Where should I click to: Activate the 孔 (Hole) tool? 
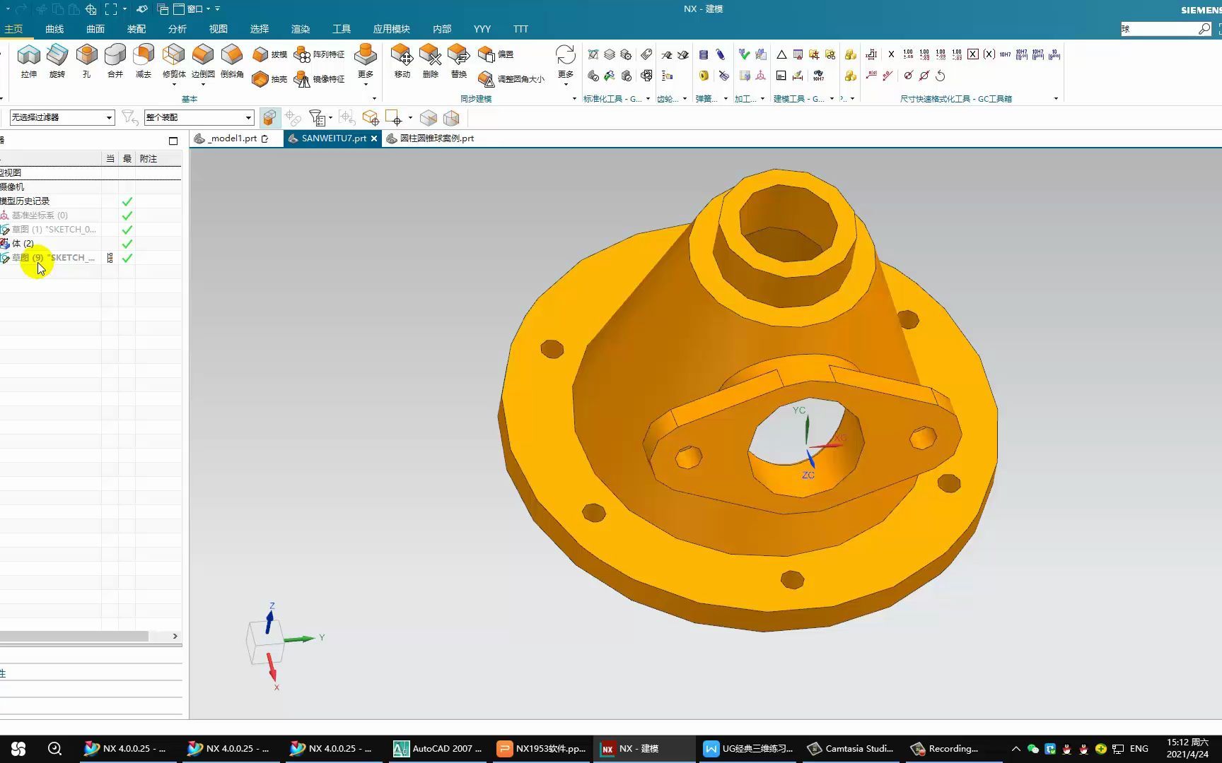click(86, 57)
